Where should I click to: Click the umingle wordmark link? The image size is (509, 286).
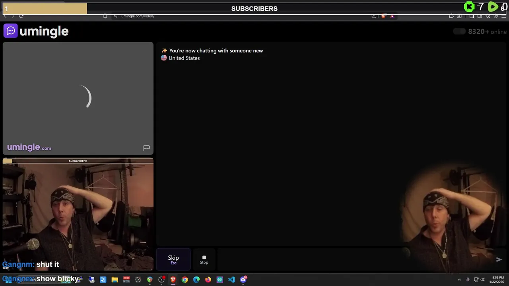44,31
